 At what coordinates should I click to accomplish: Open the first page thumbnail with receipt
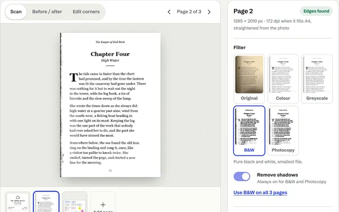(18, 202)
